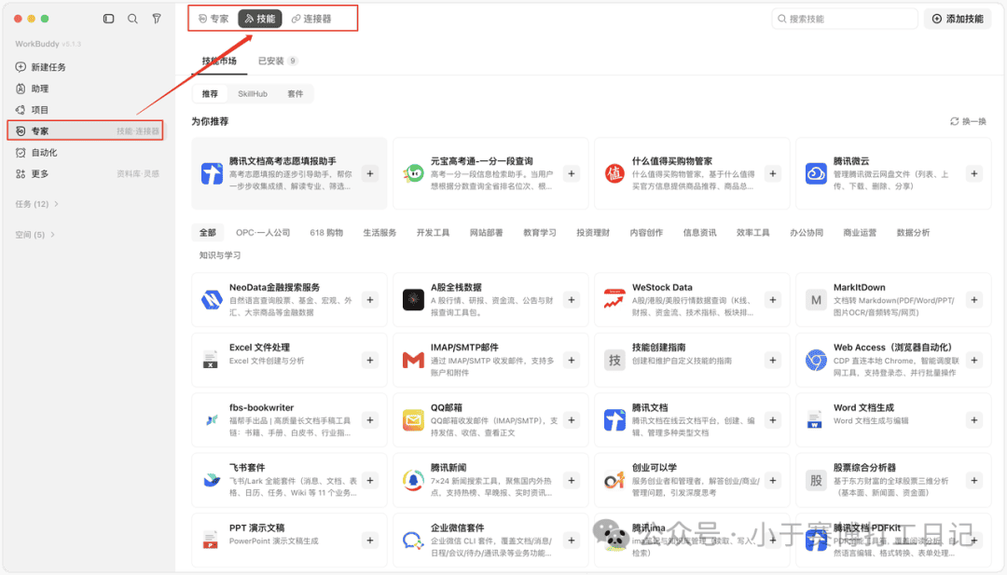Screen dimensions: 1007x575
Task: Click the 添加技能 button
Action: (958, 19)
